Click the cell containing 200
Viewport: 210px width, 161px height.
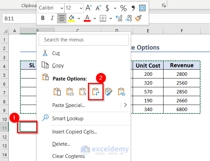point(148,74)
